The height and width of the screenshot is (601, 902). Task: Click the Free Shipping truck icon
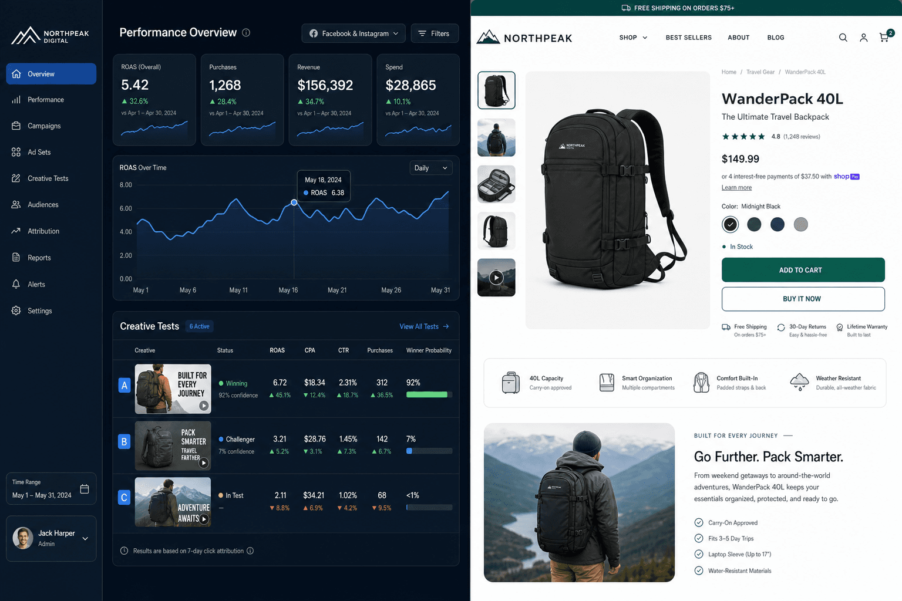pos(726,327)
